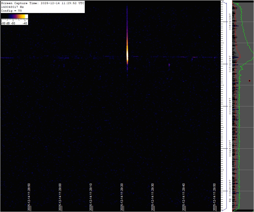This screenshot has height=212, width=254.
Task: Click the -40 scale label
Action: (x=25, y=23)
